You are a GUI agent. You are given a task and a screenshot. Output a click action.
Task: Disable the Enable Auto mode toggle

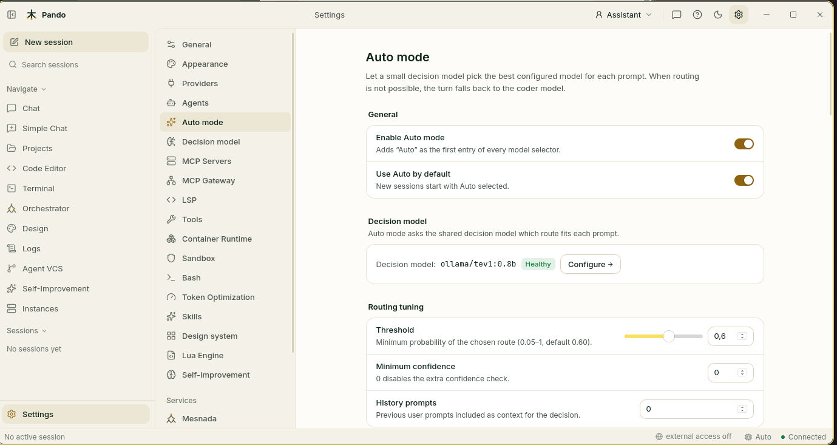pos(744,144)
